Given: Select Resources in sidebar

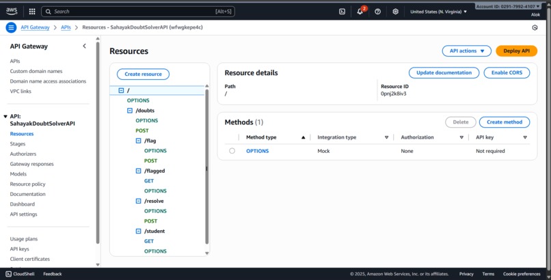Looking at the screenshot, I should (x=22, y=134).
